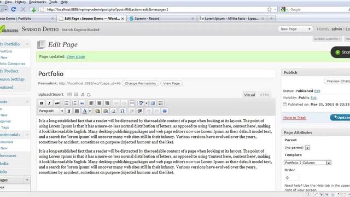
Task: Click the Update button
Action: (340, 118)
